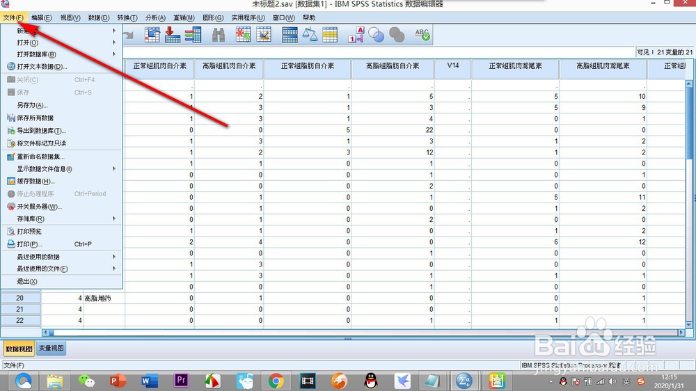Image resolution: width=696 pixels, height=391 pixels.
Task: Open the 转换(T) menu
Action: pyautogui.click(x=127, y=18)
